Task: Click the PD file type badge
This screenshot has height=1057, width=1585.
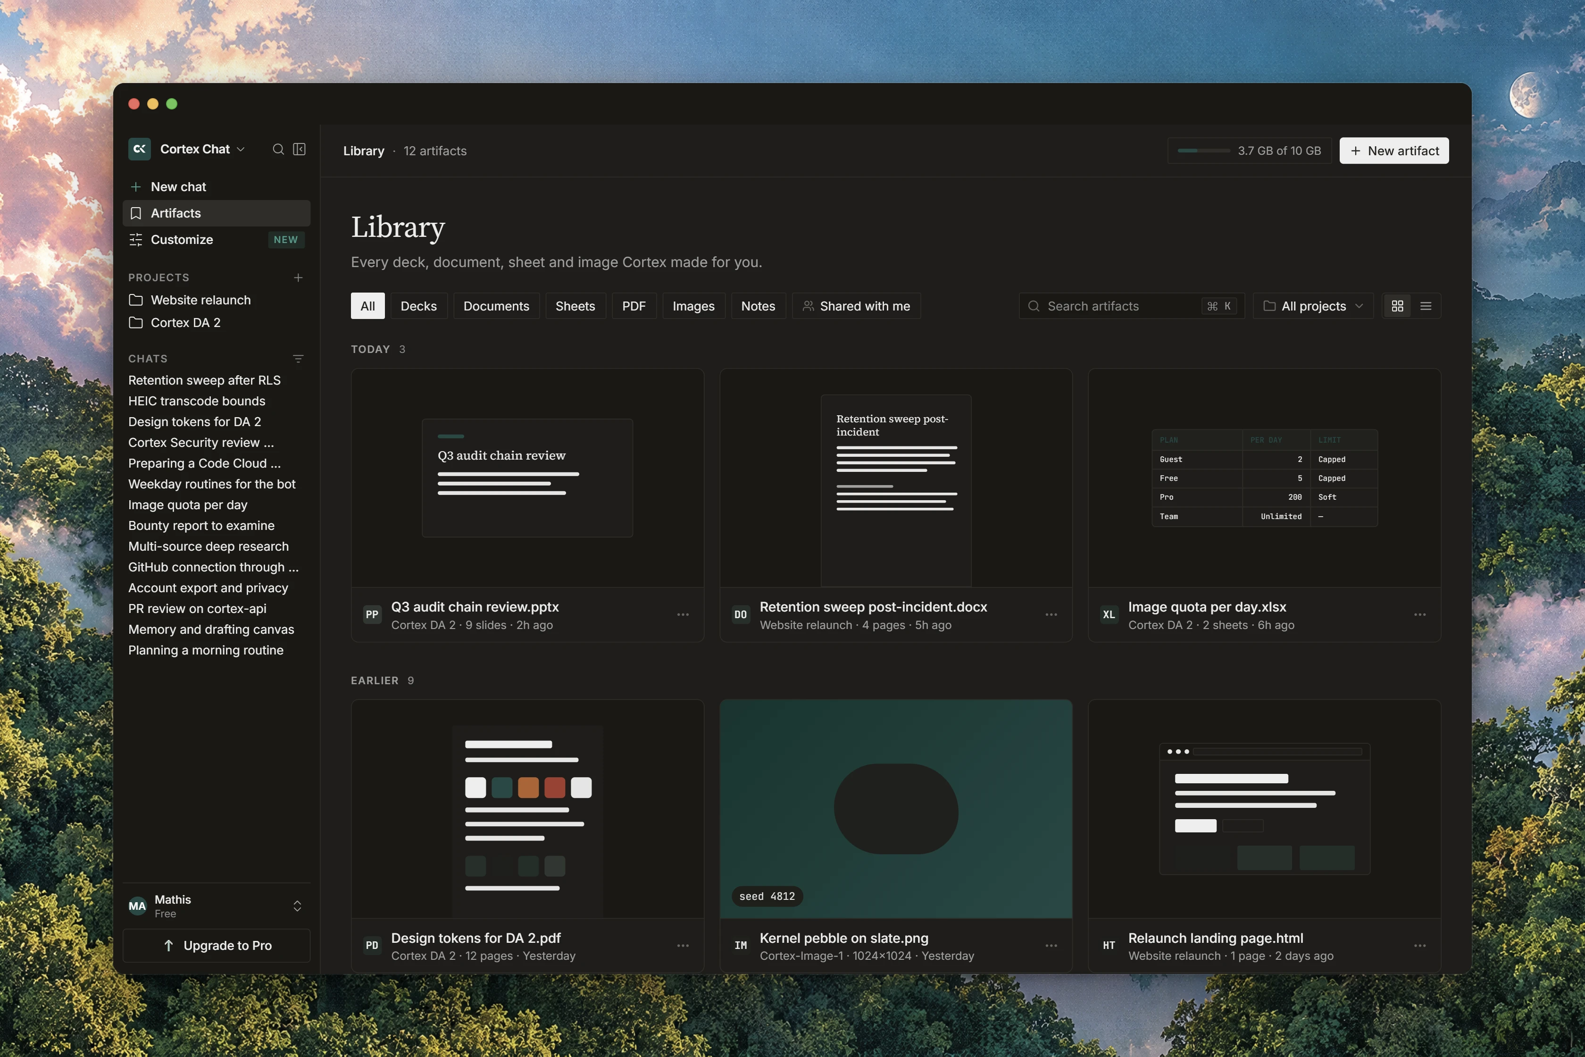Action: coord(372,946)
